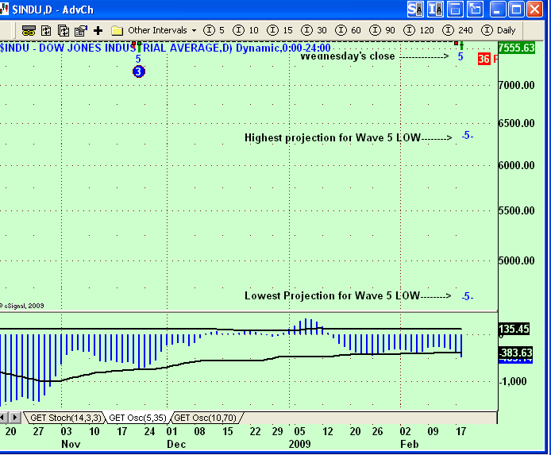The width and height of the screenshot is (551, 455).
Task: Click the IA interval link title button
Action: click(435, 10)
